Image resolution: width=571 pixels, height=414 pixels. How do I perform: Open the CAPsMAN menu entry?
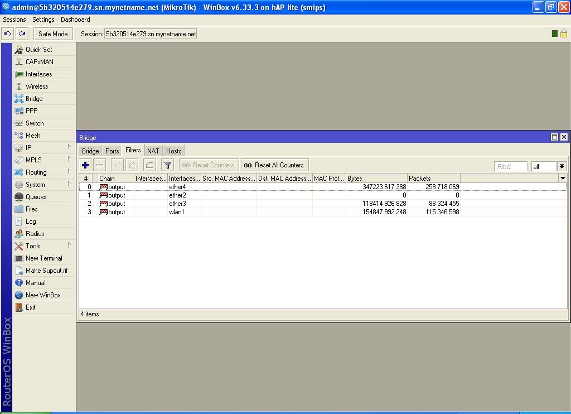[44, 62]
